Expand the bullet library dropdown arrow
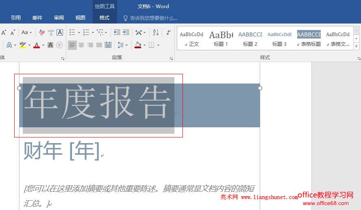 (x=79, y=32)
